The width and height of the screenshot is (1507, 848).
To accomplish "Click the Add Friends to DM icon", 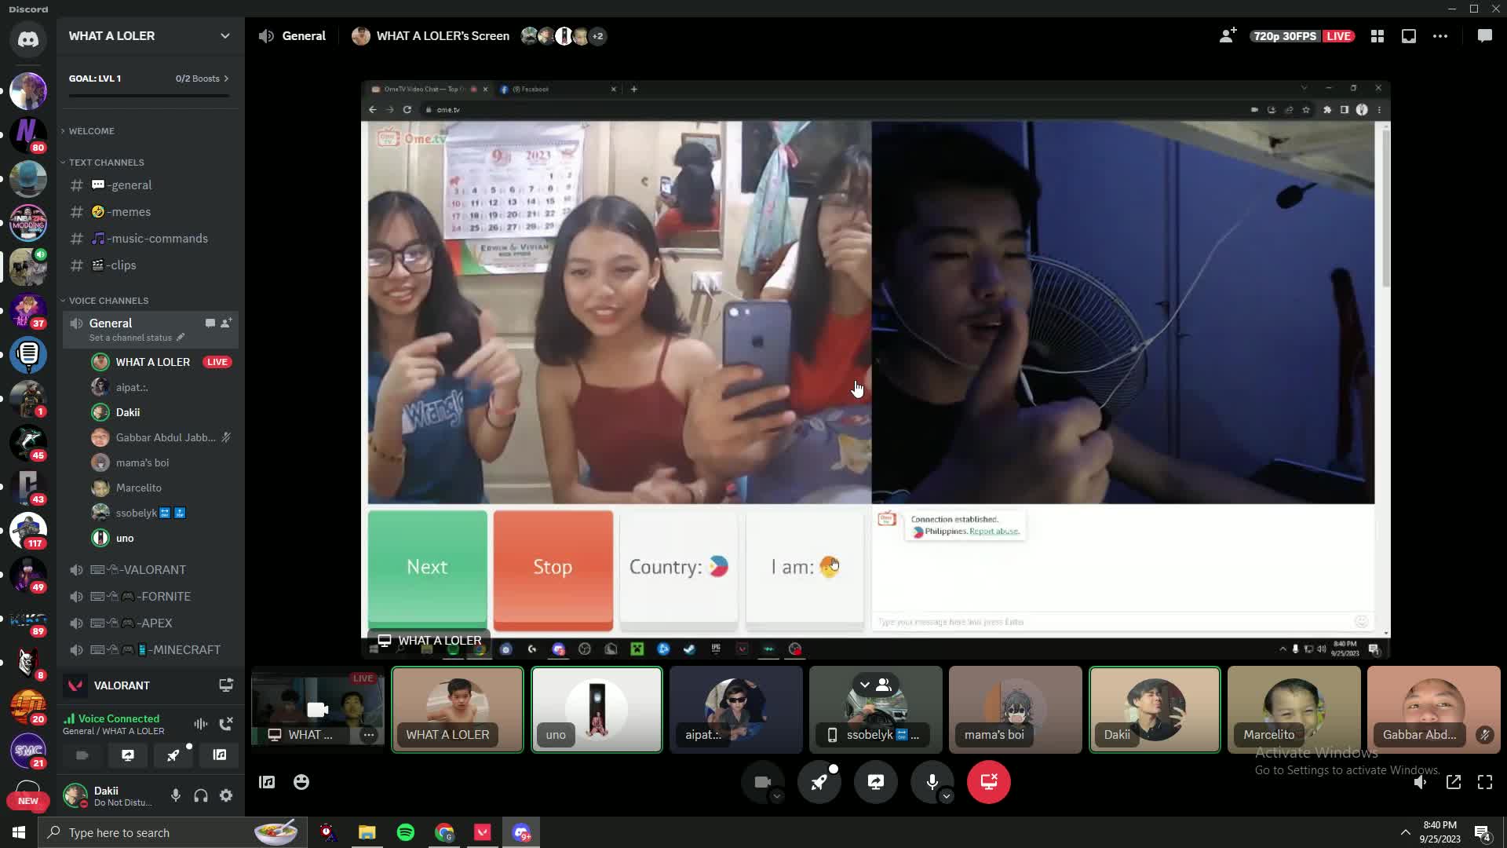I will 1227,36.
